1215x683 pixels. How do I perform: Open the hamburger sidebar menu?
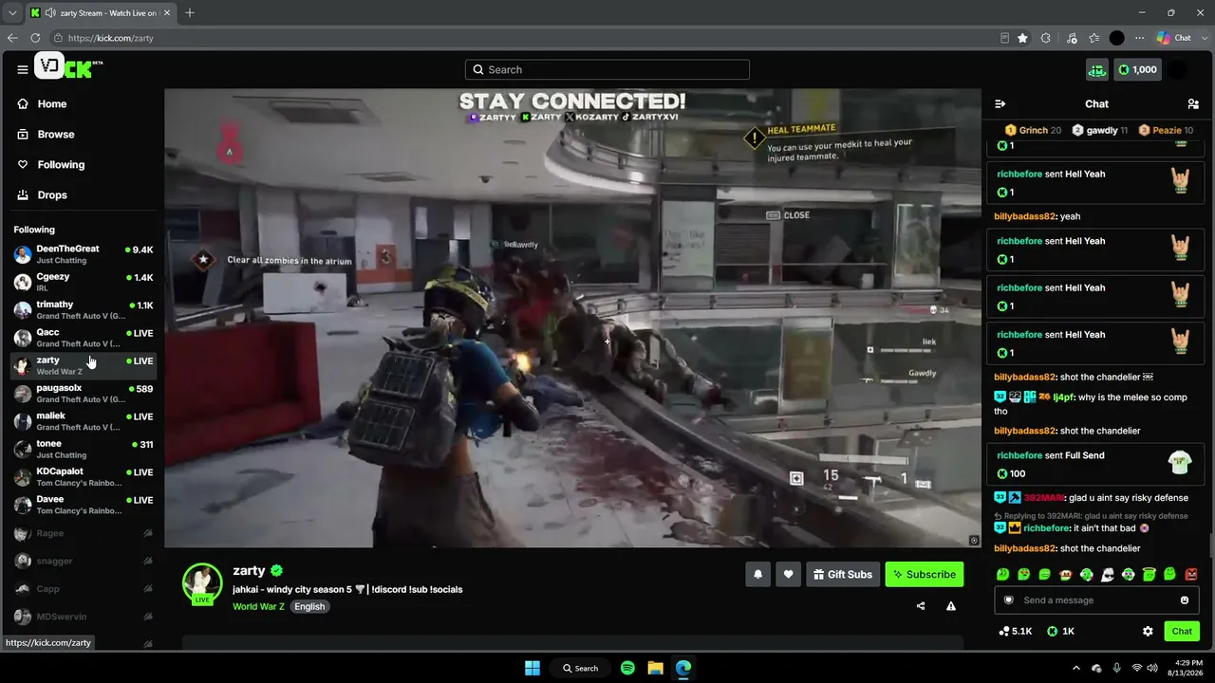22,69
